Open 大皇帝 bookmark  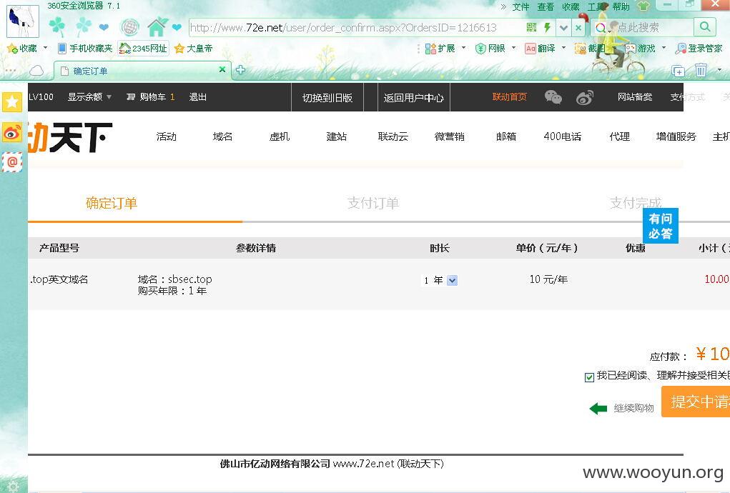click(x=193, y=49)
